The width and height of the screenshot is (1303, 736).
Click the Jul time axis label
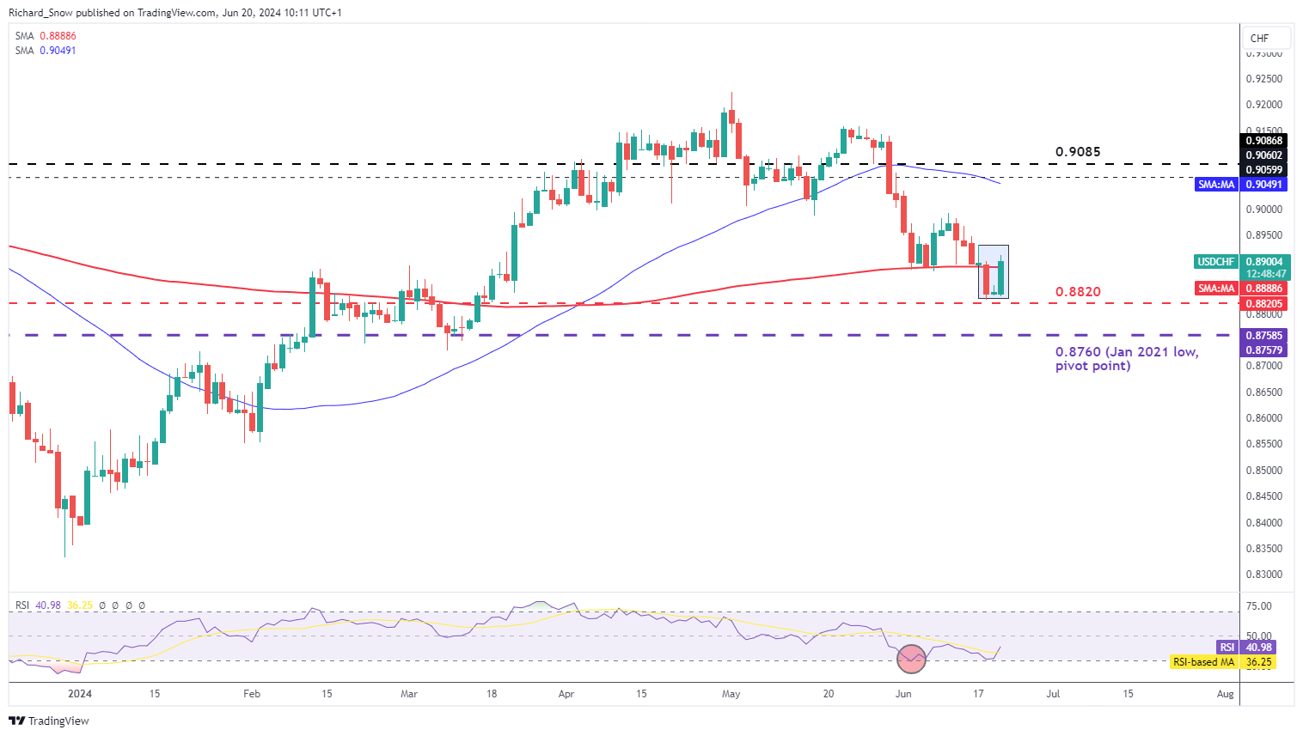pyautogui.click(x=1053, y=694)
